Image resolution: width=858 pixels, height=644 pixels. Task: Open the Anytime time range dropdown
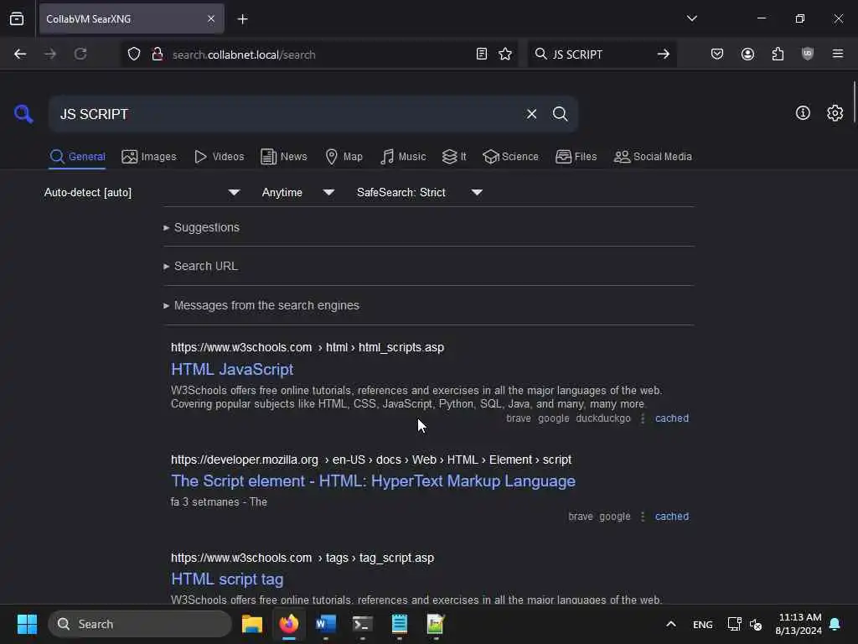(297, 192)
